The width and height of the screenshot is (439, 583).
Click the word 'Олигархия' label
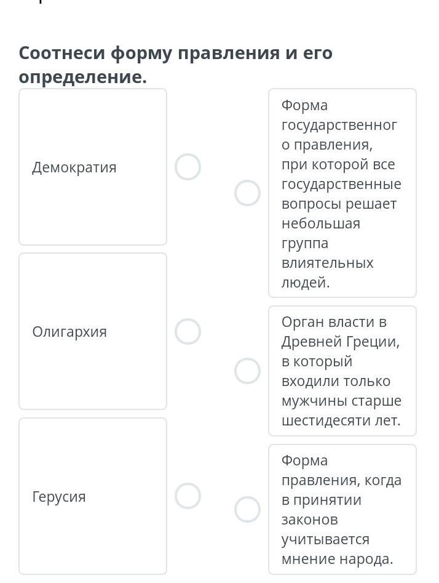(x=69, y=332)
